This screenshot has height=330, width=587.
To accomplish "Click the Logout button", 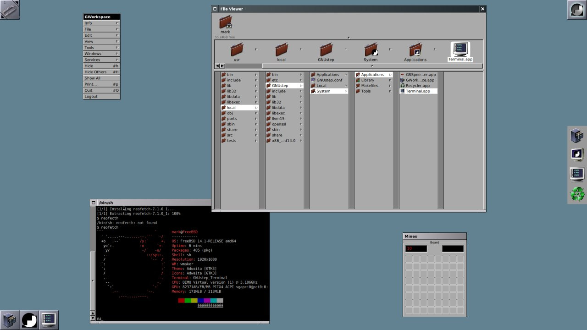I will pyautogui.click(x=101, y=97).
